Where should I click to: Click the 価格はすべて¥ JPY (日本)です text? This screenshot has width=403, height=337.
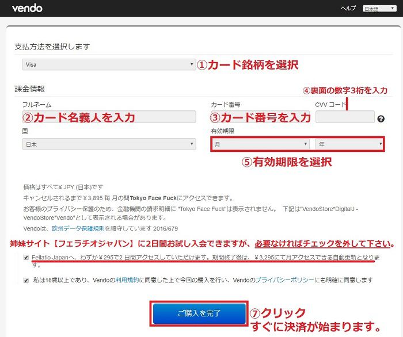click(63, 187)
